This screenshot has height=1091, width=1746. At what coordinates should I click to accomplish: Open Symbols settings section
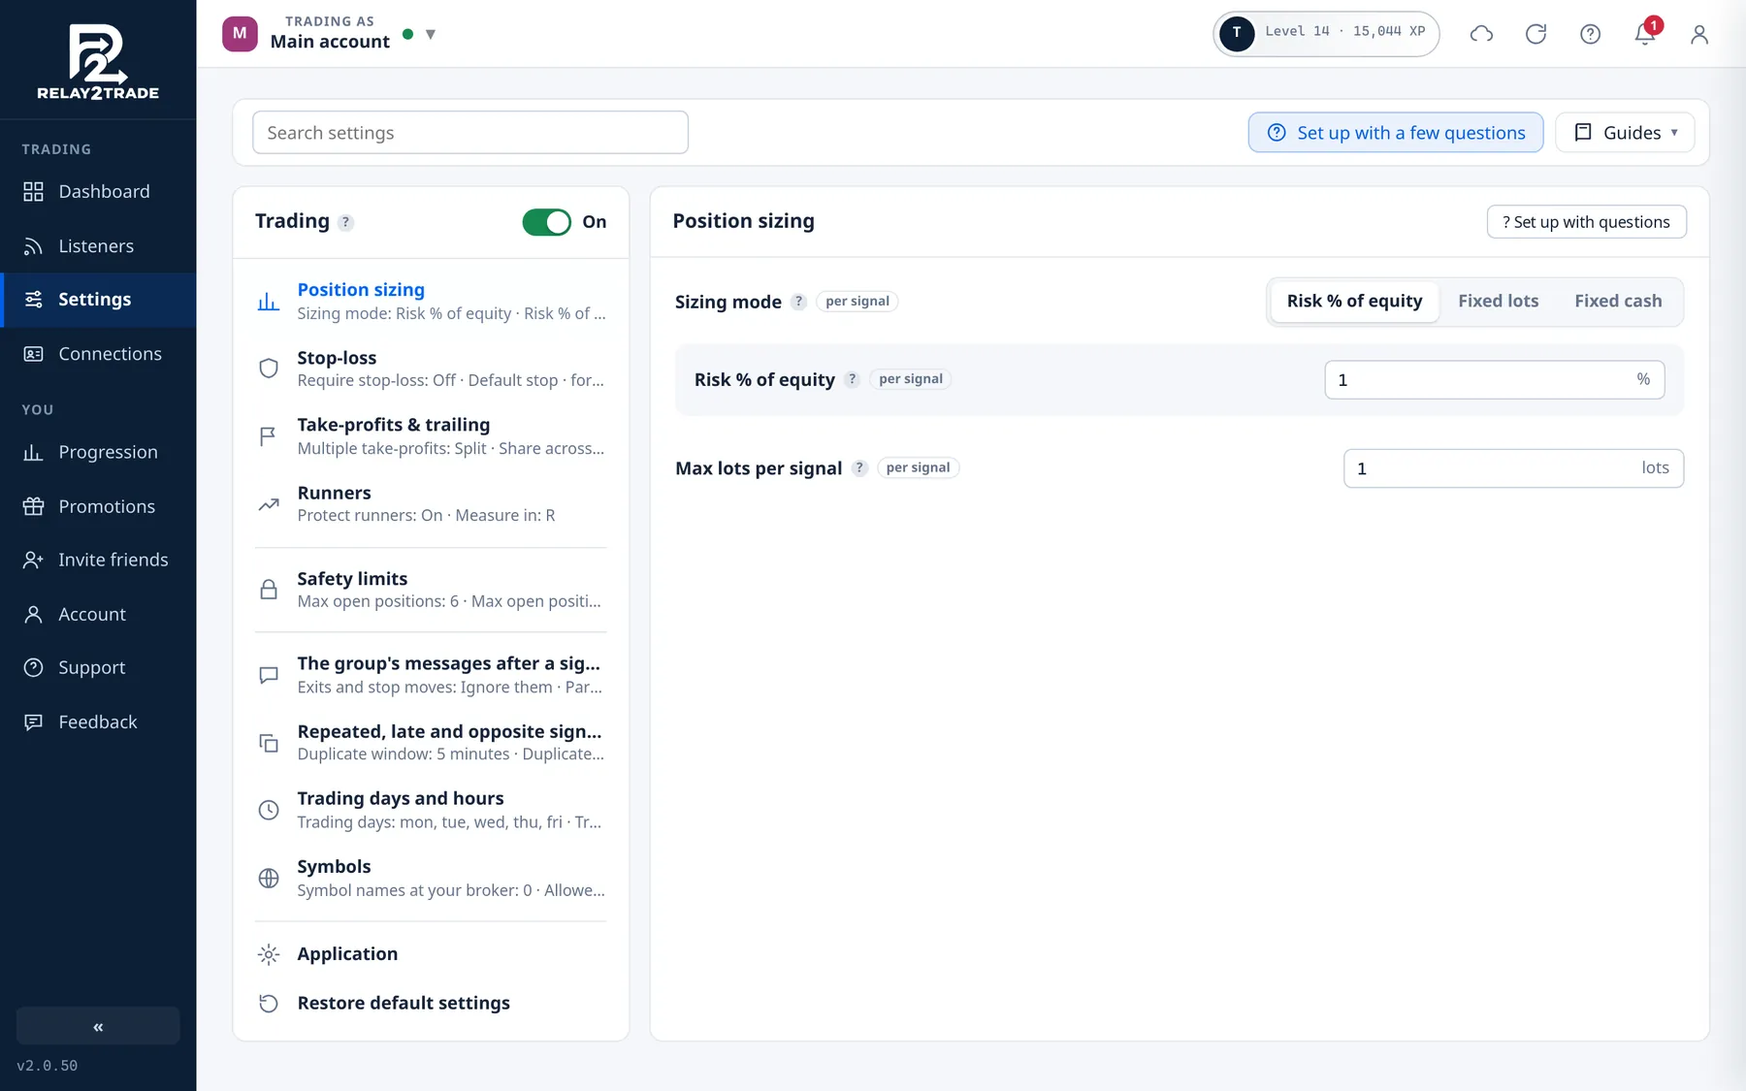431,878
